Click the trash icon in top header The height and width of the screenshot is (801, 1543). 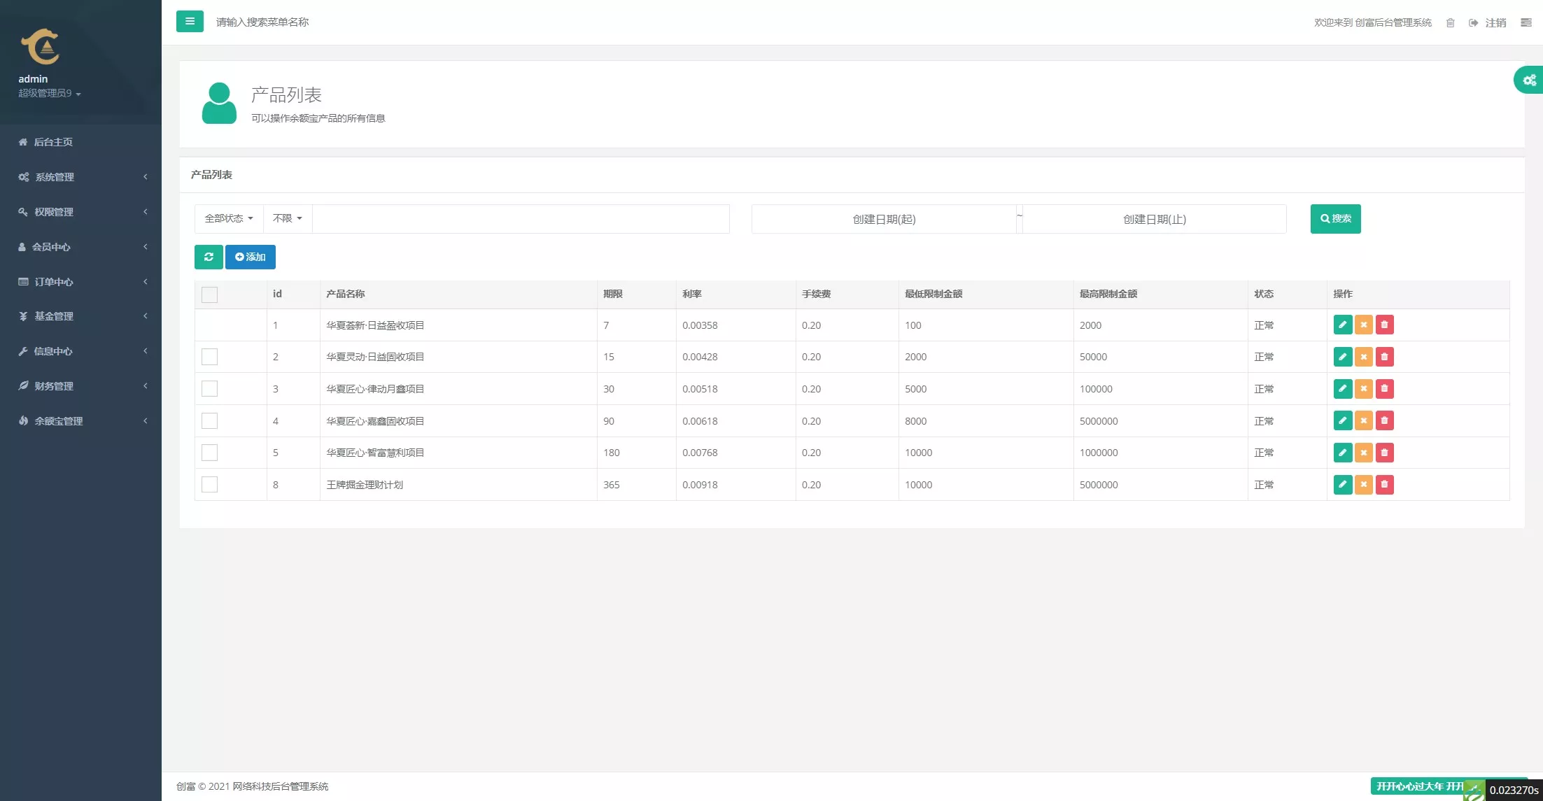(1450, 23)
